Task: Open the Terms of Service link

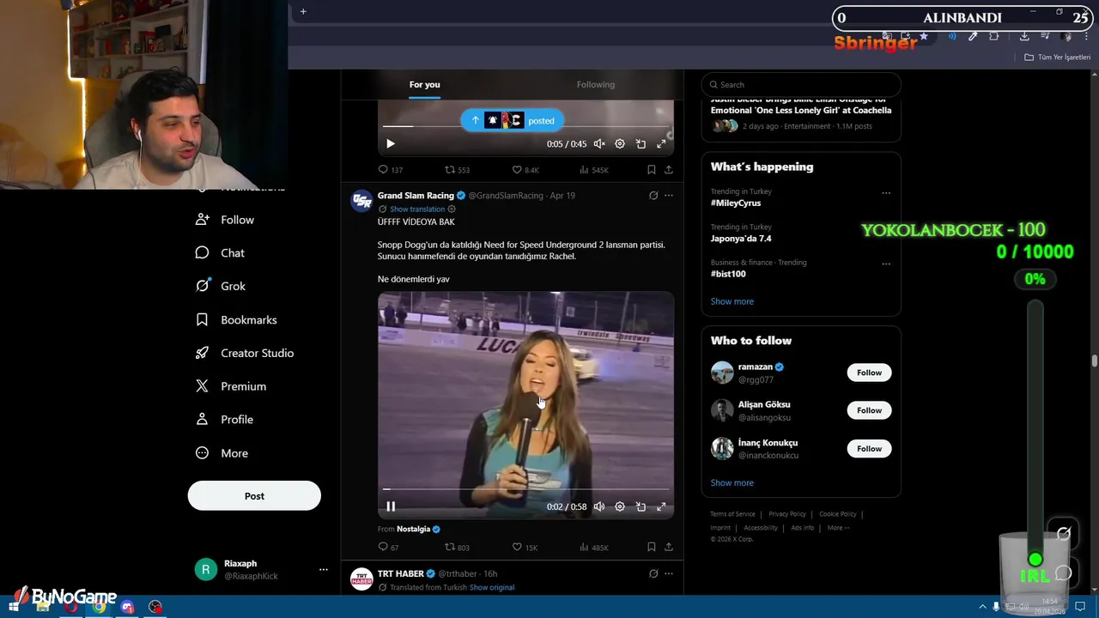Action: click(x=732, y=514)
